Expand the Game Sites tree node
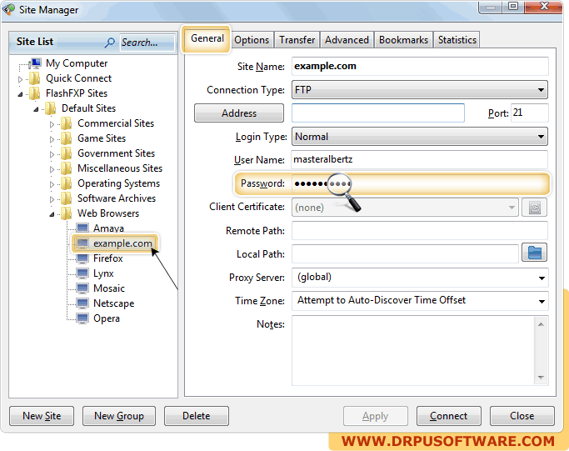This screenshot has height=451, width=569. (x=52, y=139)
